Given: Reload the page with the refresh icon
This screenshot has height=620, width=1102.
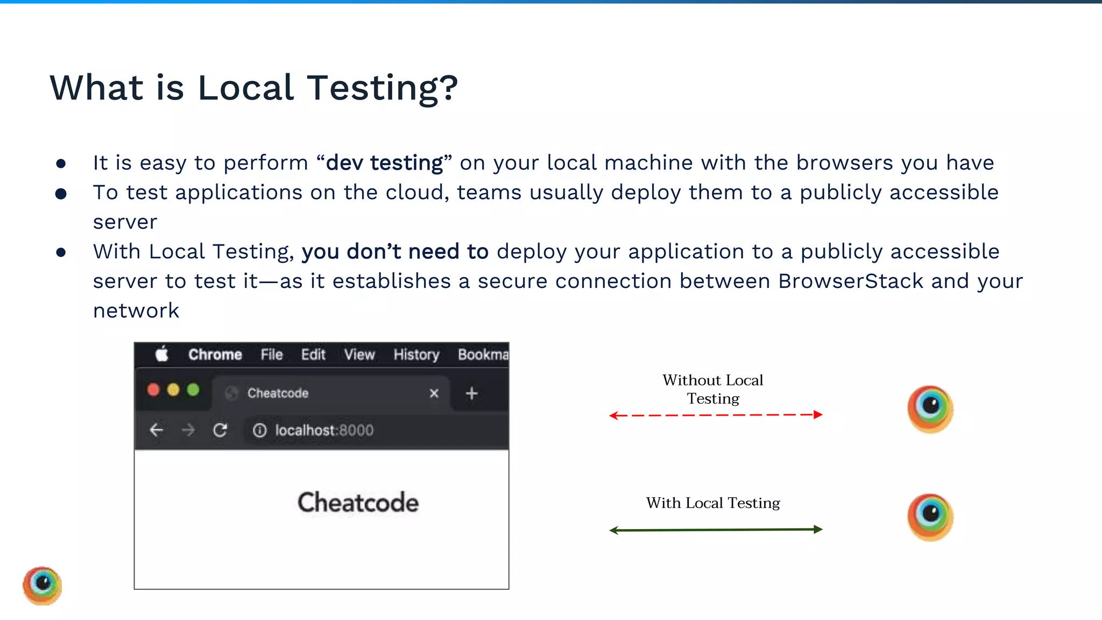Looking at the screenshot, I should [220, 430].
